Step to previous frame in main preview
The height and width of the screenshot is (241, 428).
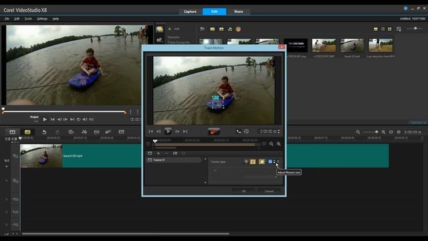coord(59,119)
